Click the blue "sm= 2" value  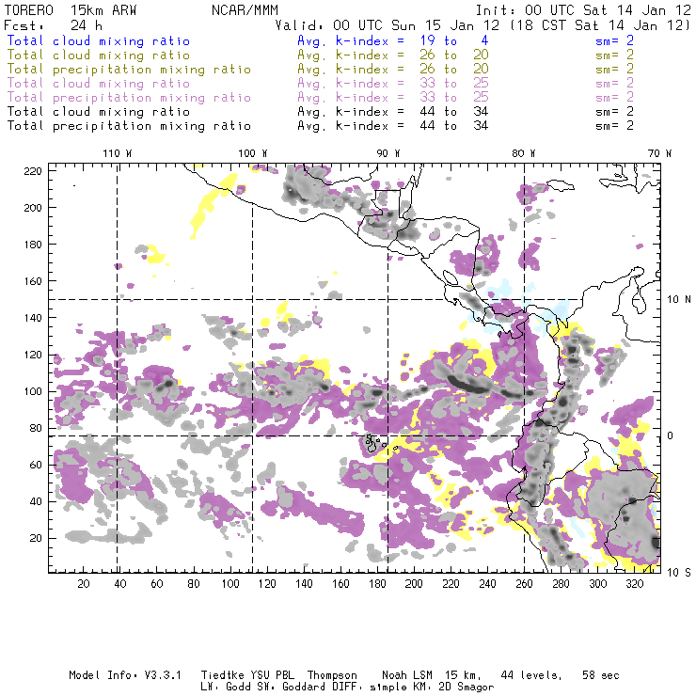pos(614,40)
